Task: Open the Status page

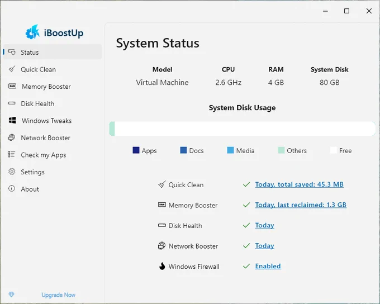Action: (52, 52)
